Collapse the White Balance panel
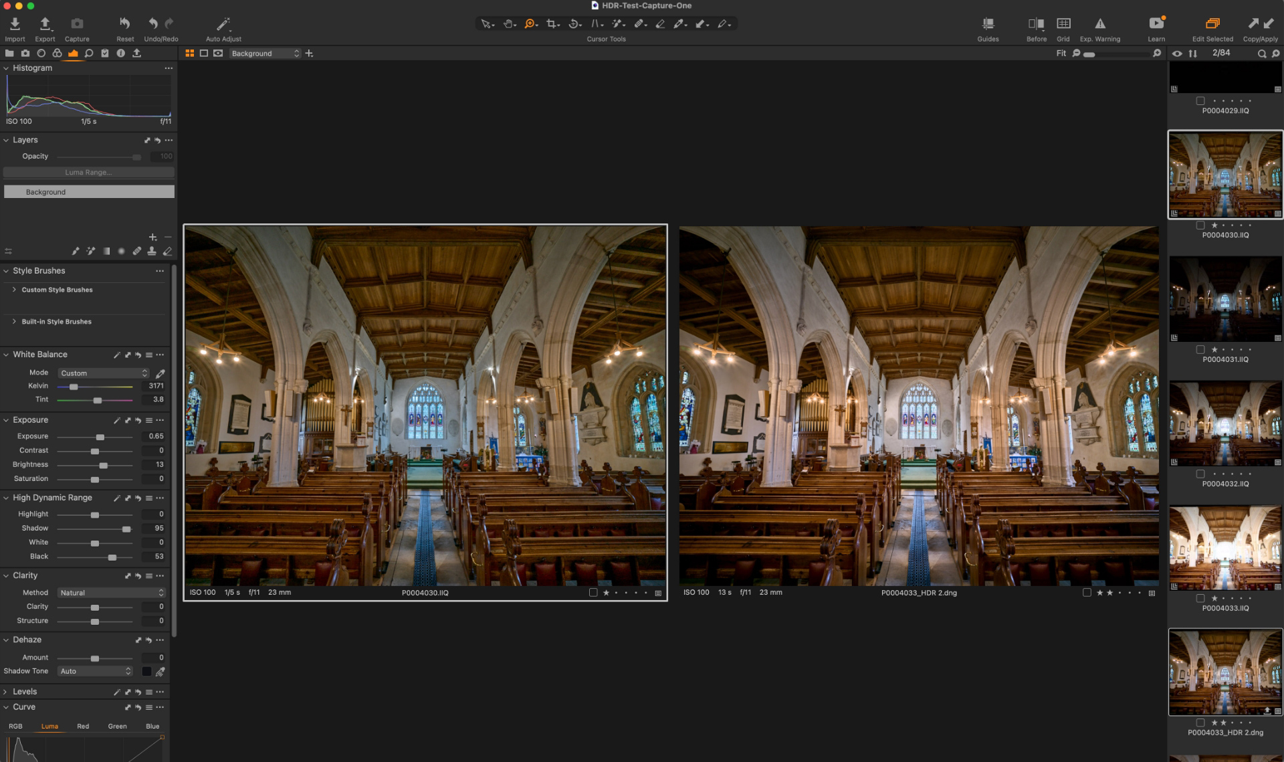The width and height of the screenshot is (1284, 762). [5, 355]
